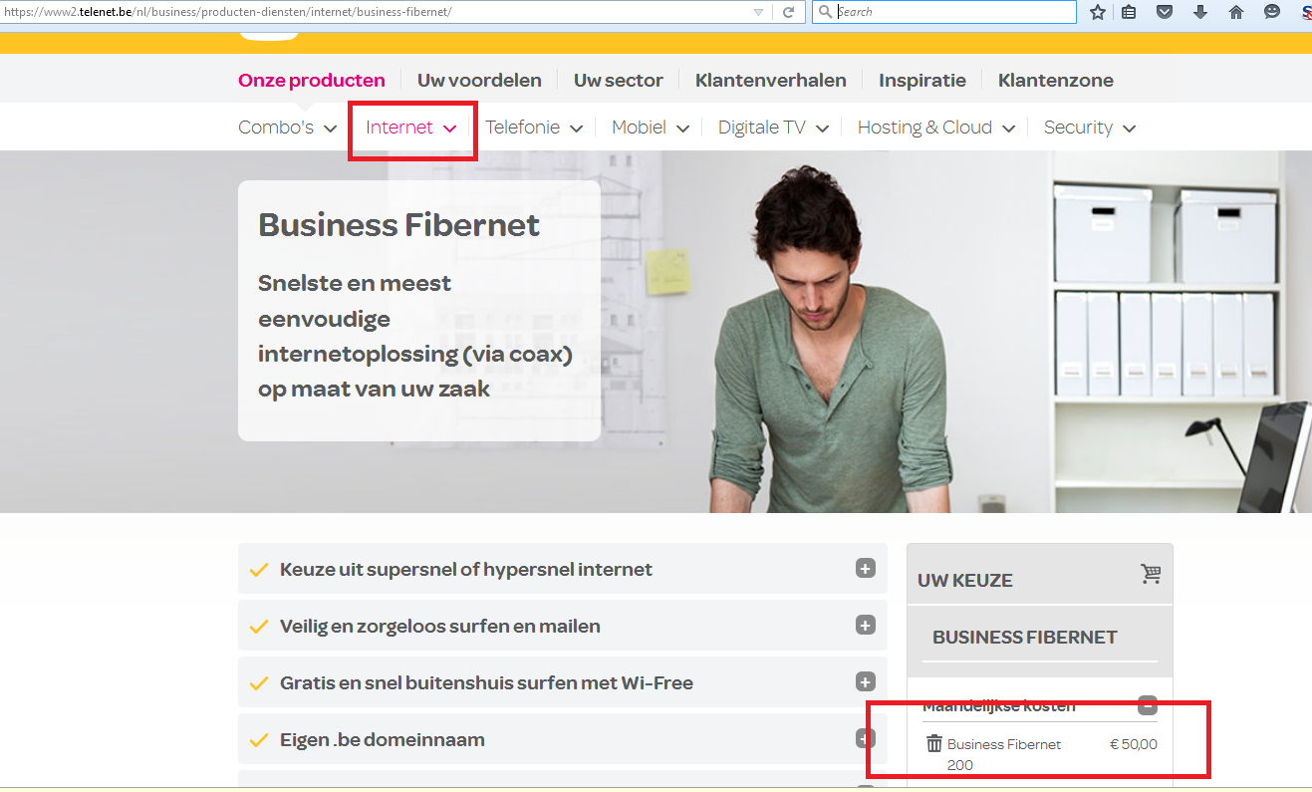Open the Hosting & Cloud dropdown

[935, 128]
